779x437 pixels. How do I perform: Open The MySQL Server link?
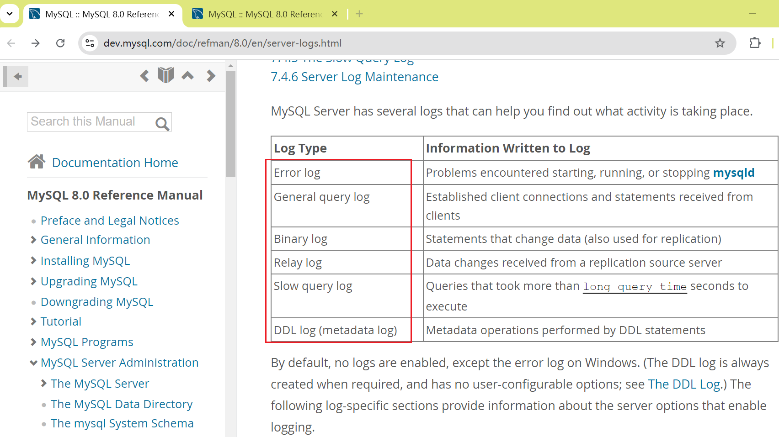pyautogui.click(x=100, y=384)
